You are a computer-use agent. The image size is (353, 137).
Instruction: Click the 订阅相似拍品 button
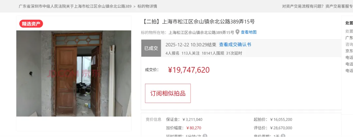(168, 93)
